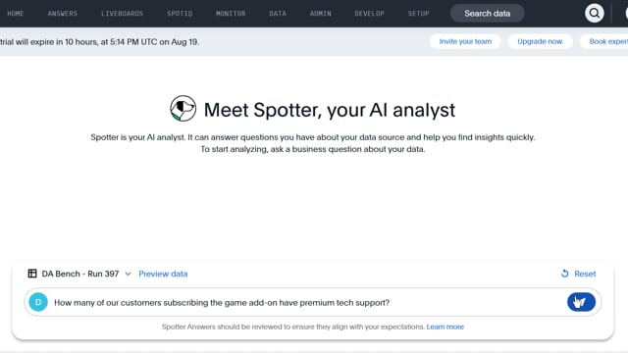
Task: Click the table icon beside DA Bench
Action: click(x=32, y=274)
